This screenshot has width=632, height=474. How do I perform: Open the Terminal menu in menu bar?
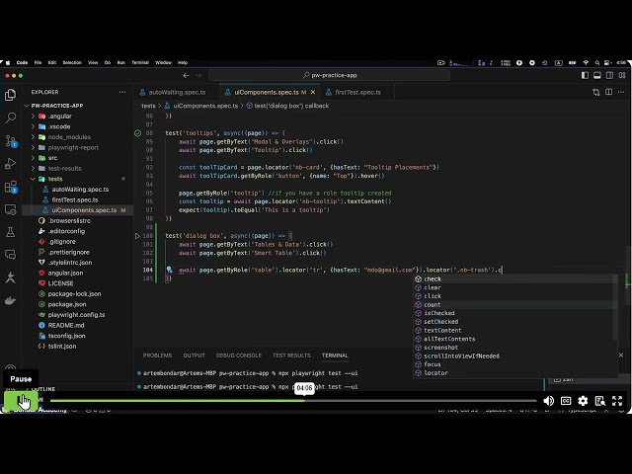tap(140, 63)
